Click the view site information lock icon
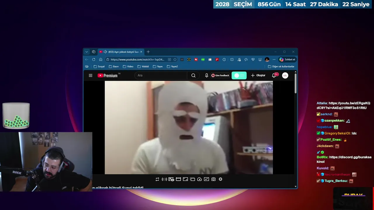The width and height of the screenshot is (374, 210). point(108,60)
